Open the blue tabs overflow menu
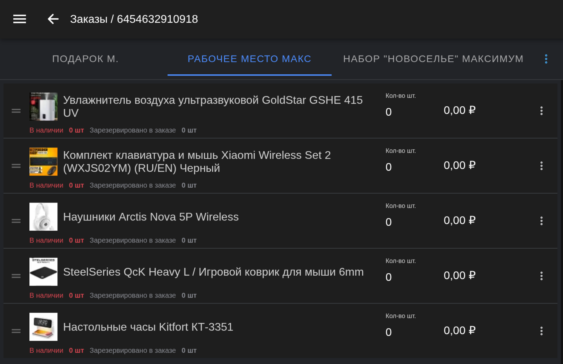 tap(546, 59)
